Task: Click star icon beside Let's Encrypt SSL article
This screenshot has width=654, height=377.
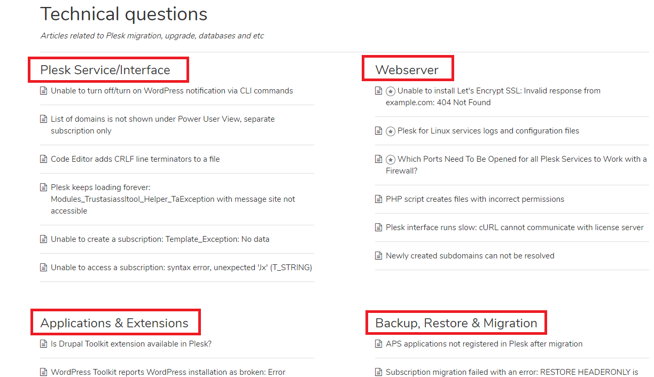Action: [391, 91]
